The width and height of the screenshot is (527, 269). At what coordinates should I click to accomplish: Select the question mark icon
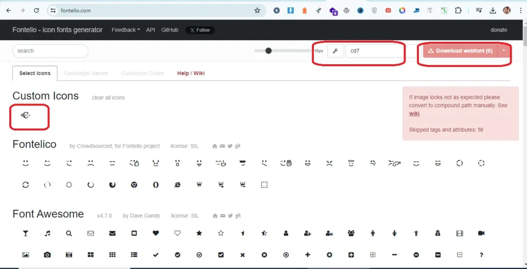481,255
